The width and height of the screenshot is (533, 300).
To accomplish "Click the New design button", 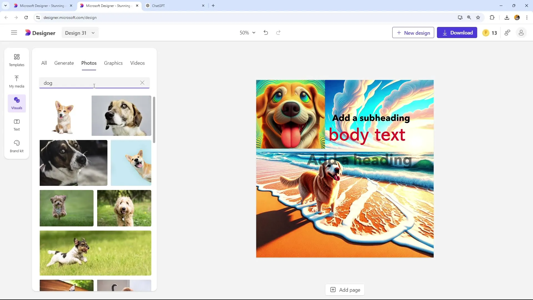I will pyautogui.click(x=413, y=33).
